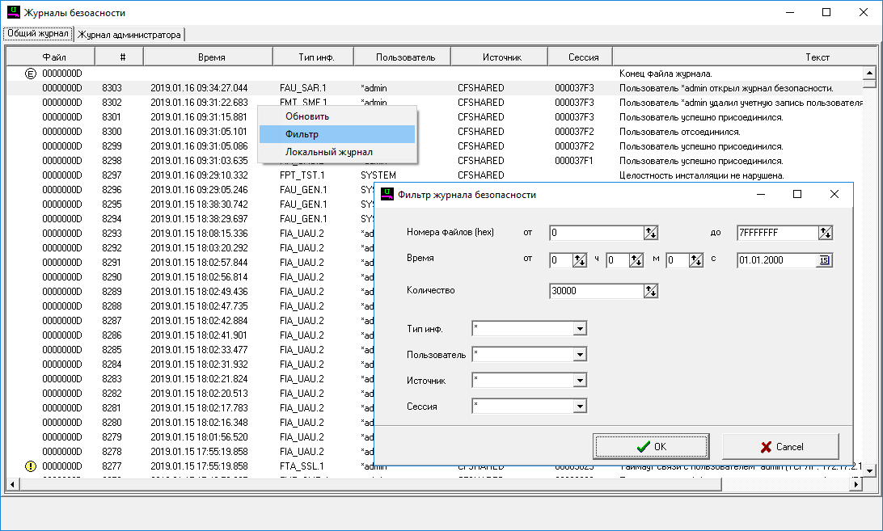The width and height of the screenshot is (883, 531).
Task: Click the Количество spinner next to 30000
Action: [x=651, y=291]
